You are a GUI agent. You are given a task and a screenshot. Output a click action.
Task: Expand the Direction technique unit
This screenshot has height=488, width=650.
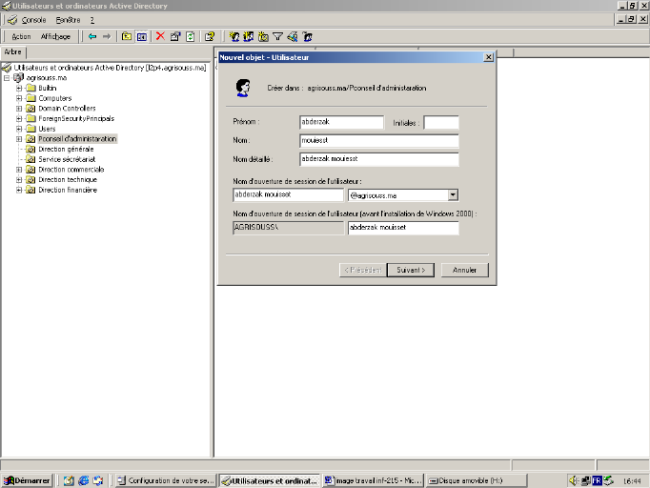pyautogui.click(x=19, y=179)
